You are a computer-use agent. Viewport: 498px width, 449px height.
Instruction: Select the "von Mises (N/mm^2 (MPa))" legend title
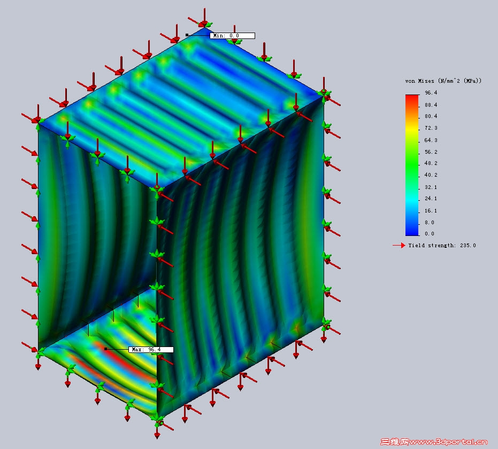[443, 81]
